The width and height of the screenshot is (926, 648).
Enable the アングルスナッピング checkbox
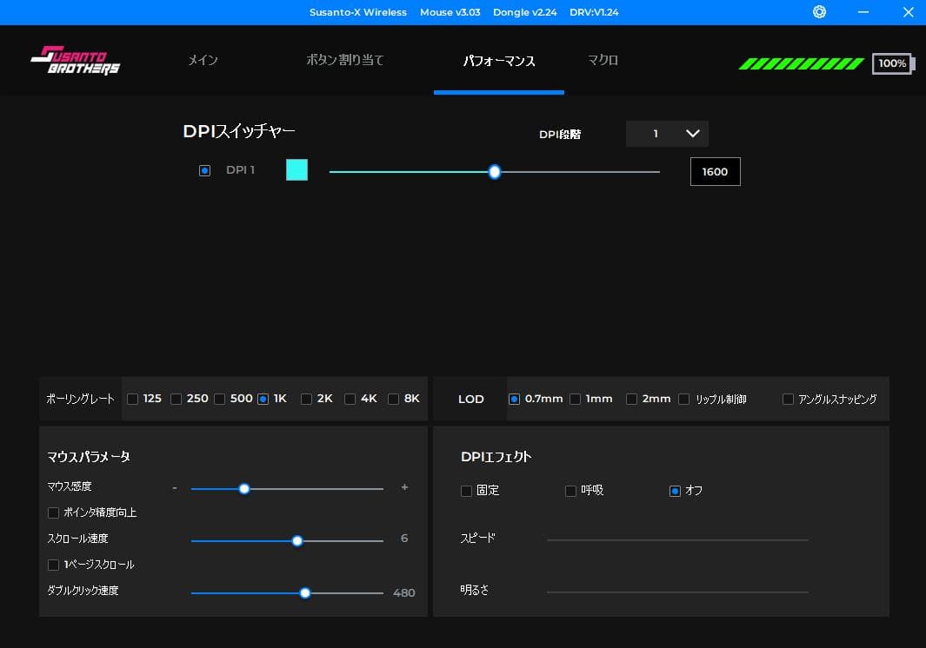pos(788,400)
